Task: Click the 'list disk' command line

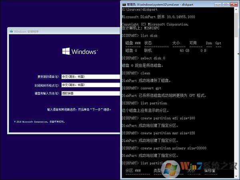Action: point(140,36)
